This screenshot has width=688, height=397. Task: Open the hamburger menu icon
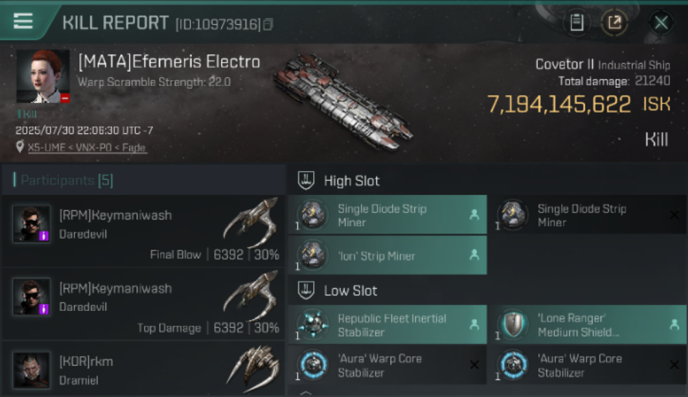coord(23,21)
